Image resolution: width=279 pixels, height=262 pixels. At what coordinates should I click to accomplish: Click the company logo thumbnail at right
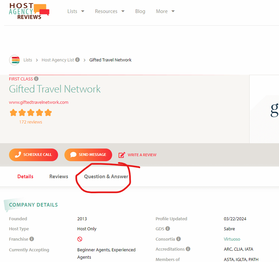pyautogui.click(x=264, y=109)
